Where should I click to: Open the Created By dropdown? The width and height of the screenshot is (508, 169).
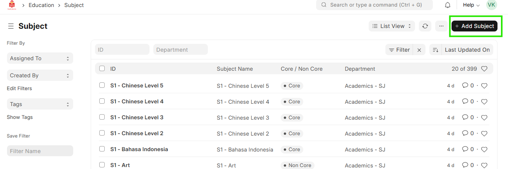click(40, 75)
